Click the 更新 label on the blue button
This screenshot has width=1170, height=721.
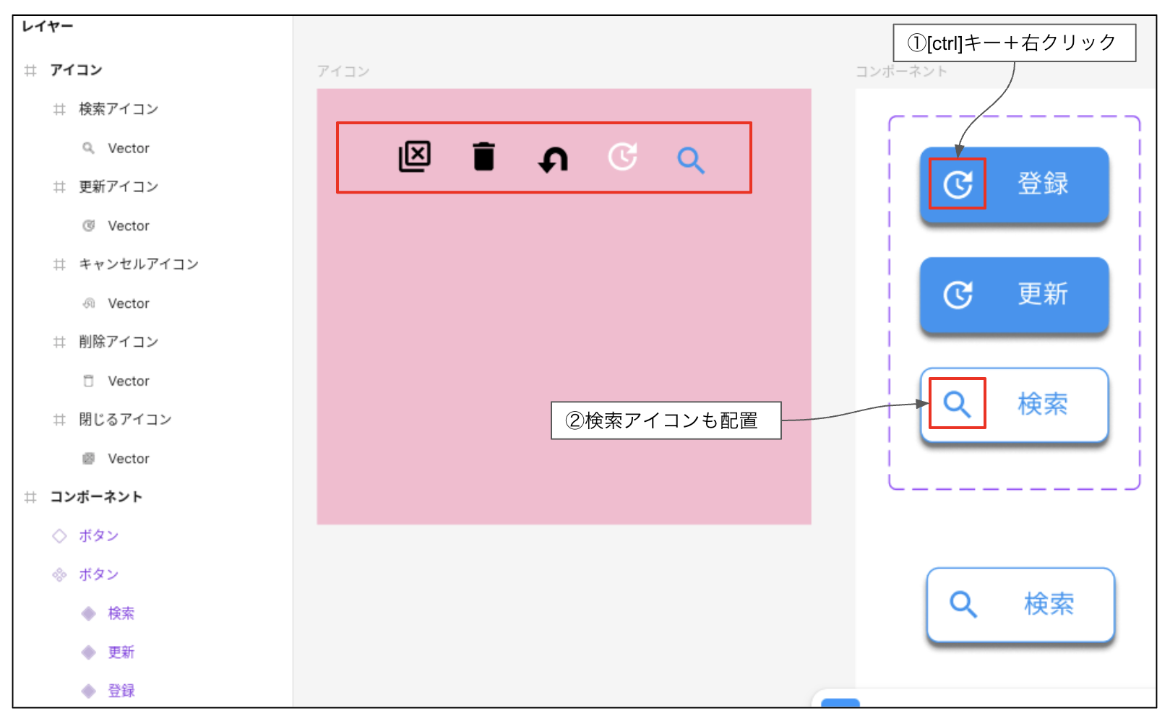coord(1043,294)
